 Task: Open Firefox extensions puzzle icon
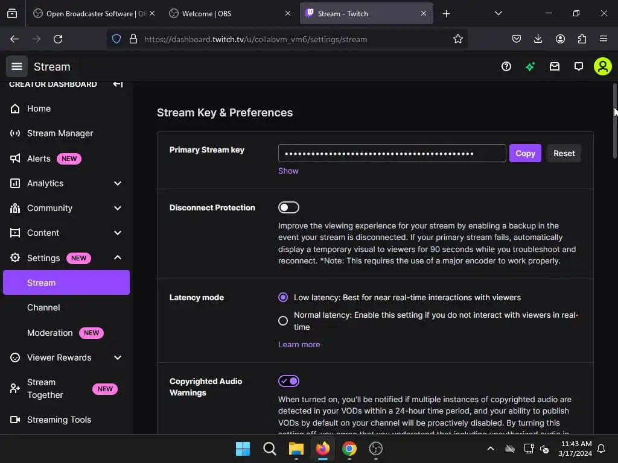pyautogui.click(x=582, y=39)
